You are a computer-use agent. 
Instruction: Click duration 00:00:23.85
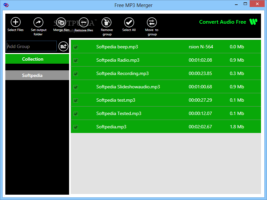click(200, 73)
